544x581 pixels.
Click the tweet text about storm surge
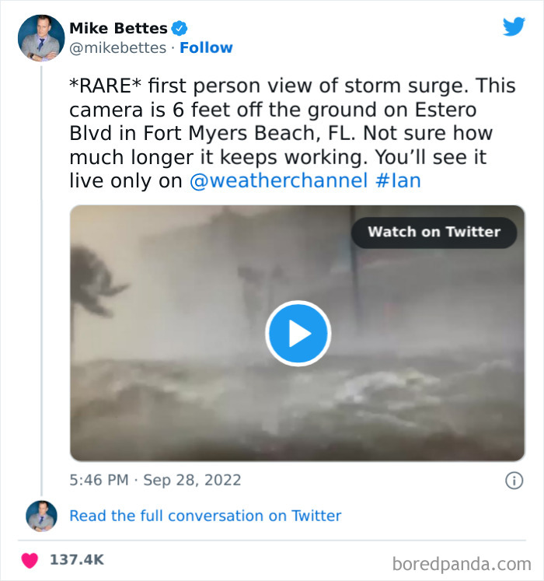coord(280,132)
